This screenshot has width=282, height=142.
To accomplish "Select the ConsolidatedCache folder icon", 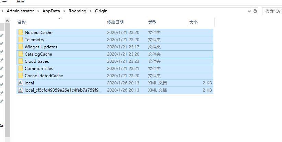I will point(21,76).
